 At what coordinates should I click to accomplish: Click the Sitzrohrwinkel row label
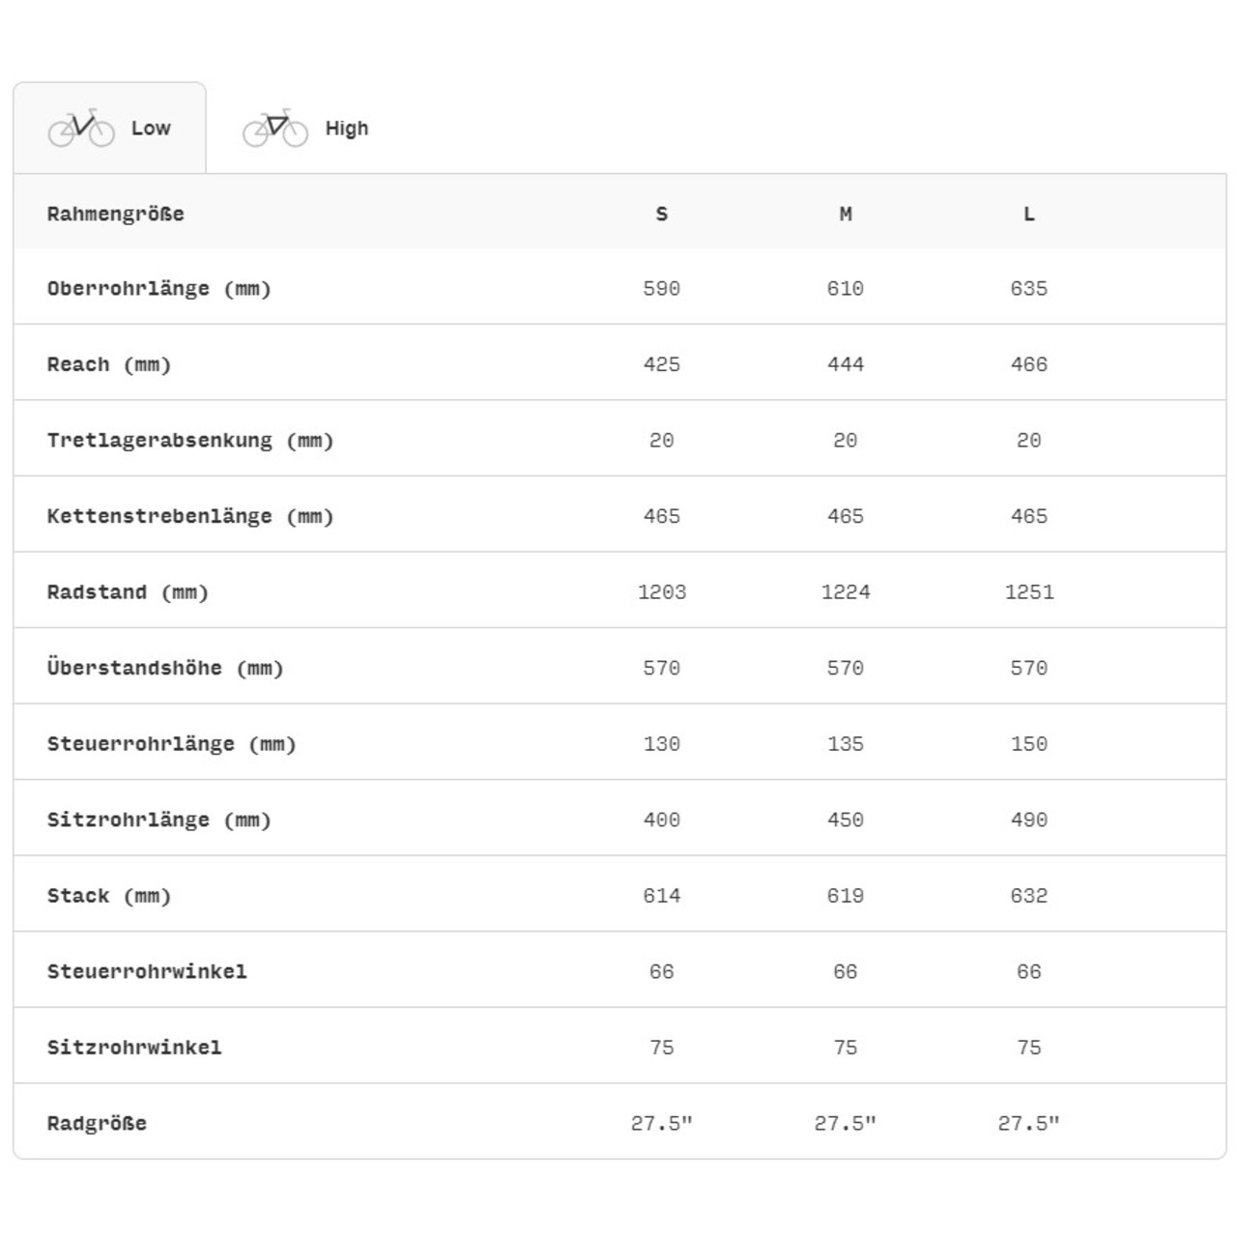point(134,1048)
